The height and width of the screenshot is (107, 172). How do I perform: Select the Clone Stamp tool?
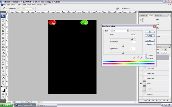tap(3, 44)
